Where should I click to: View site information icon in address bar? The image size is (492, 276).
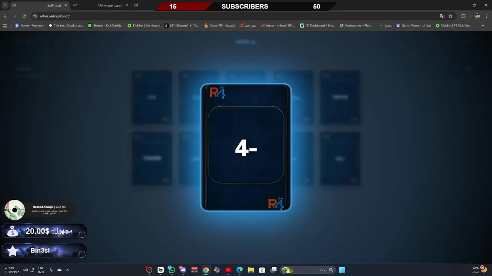[35, 16]
